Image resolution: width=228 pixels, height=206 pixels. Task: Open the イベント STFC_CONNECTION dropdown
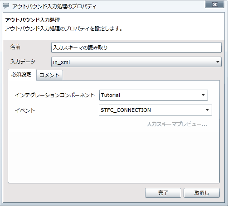[x=155, y=110]
